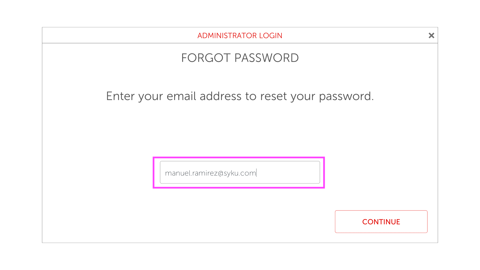Click empty space right of the email text
480x270 pixels.
click(x=287, y=172)
